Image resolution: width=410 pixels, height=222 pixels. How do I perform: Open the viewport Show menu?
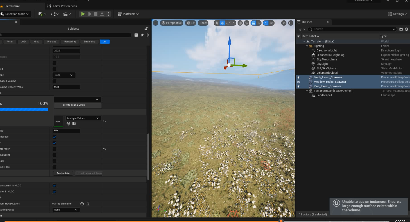click(203, 23)
